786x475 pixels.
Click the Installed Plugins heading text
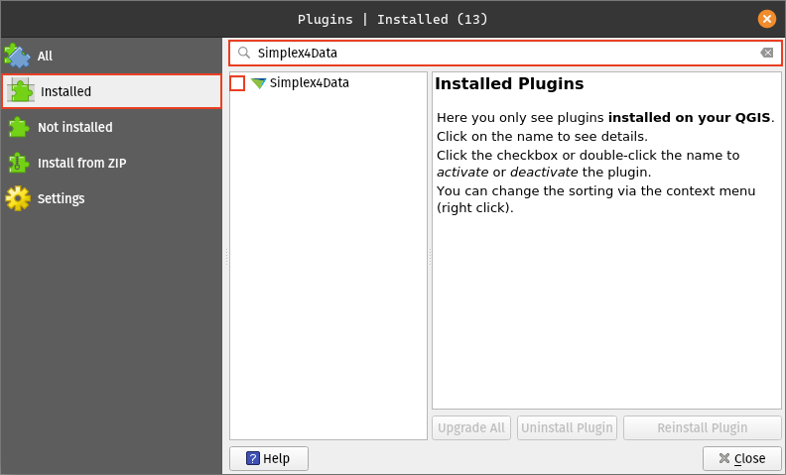tap(509, 83)
